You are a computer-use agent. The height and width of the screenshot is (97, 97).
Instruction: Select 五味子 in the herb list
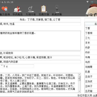[x=91, y=86]
